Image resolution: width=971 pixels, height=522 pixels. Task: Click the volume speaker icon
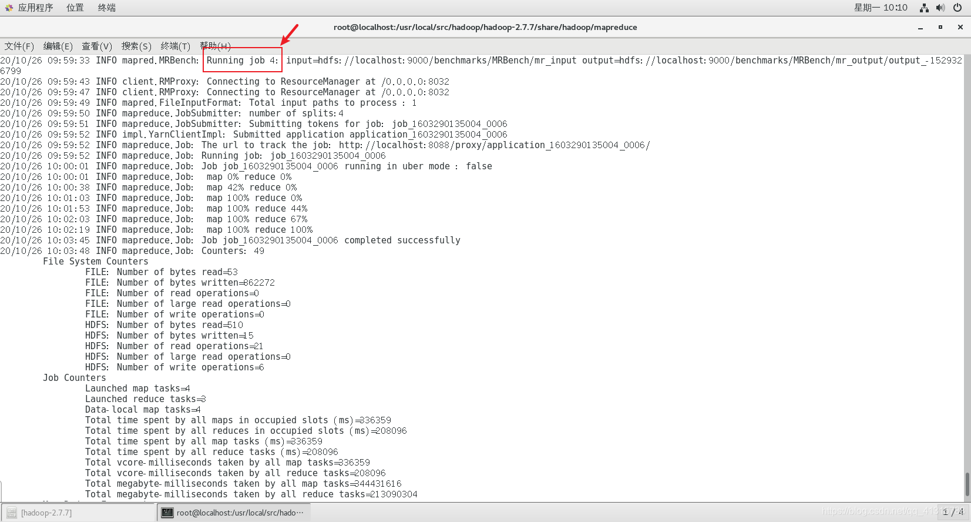point(940,8)
